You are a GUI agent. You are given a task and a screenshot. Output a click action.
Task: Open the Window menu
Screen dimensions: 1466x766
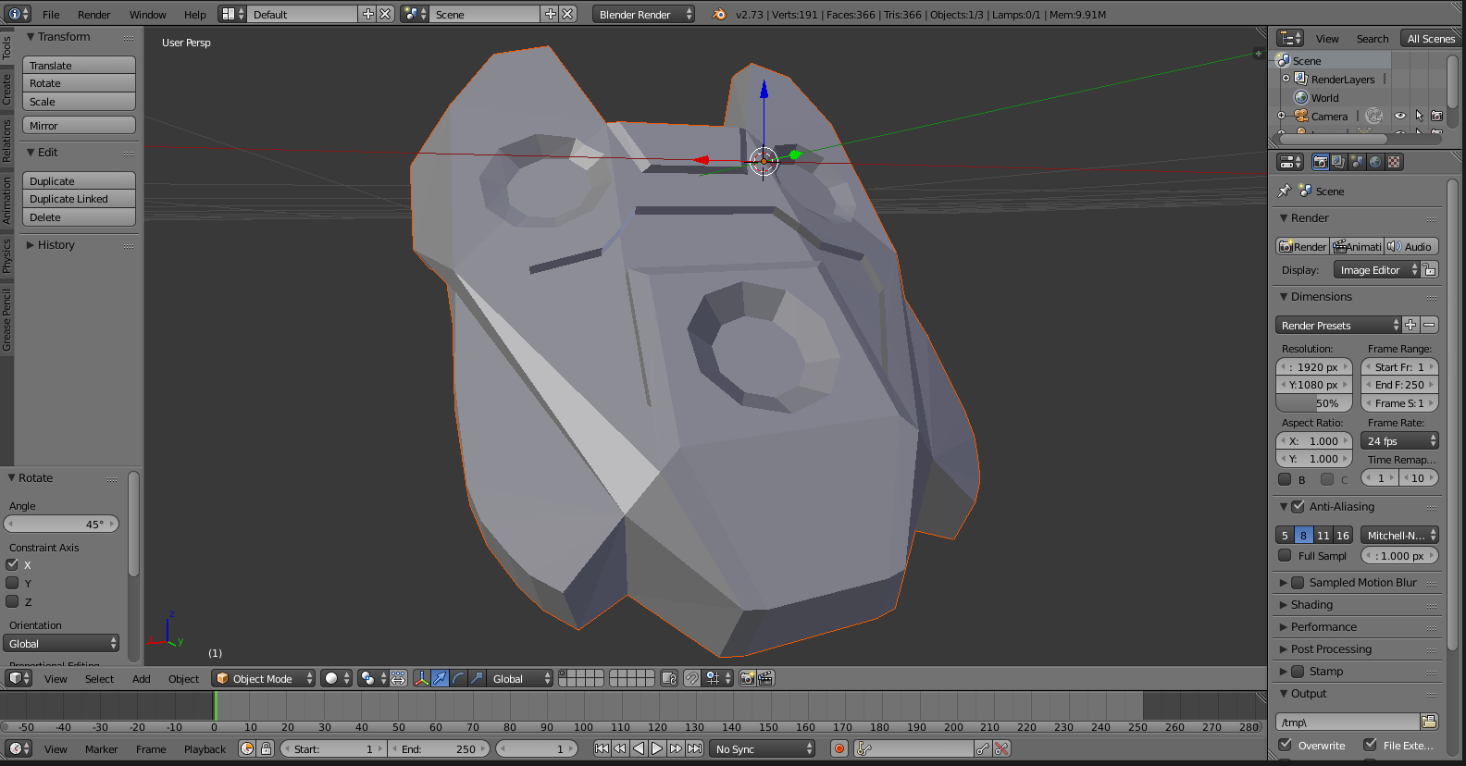coord(147,14)
